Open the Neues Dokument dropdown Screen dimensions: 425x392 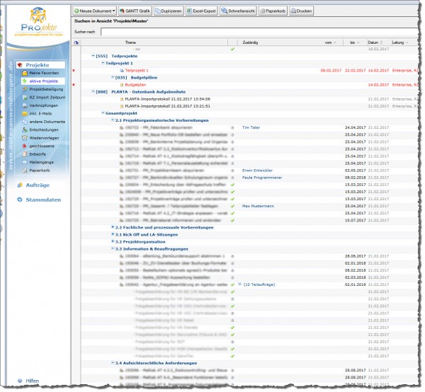(95, 11)
